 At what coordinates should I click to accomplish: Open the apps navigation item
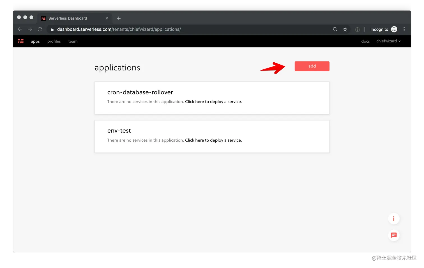click(x=35, y=41)
